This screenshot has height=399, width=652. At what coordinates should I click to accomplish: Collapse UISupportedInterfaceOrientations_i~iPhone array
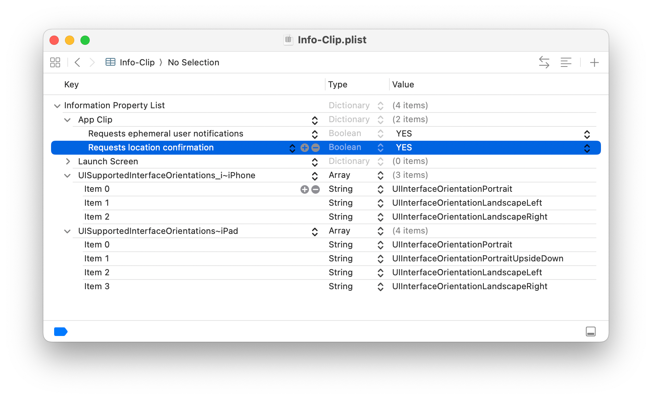[67, 176]
